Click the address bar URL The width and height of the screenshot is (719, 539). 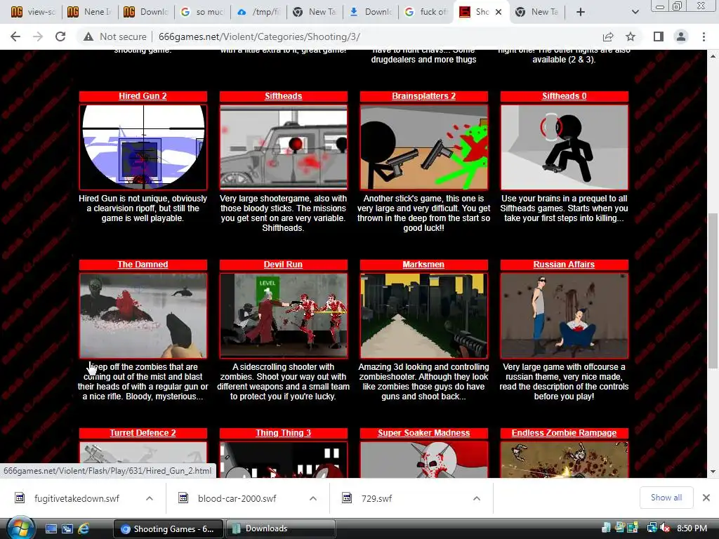(x=259, y=36)
